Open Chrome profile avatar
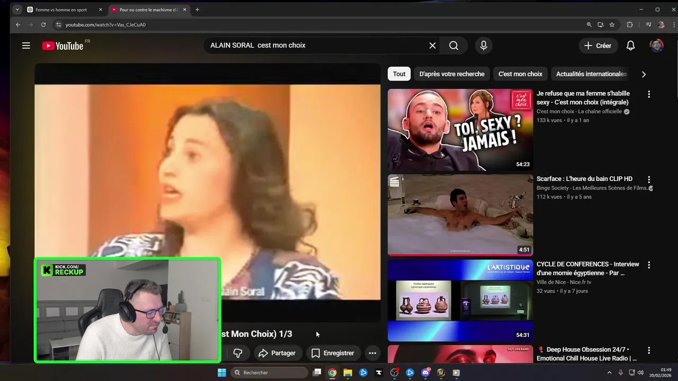The width and height of the screenshot is (678, 381). (x=661, y=24)
